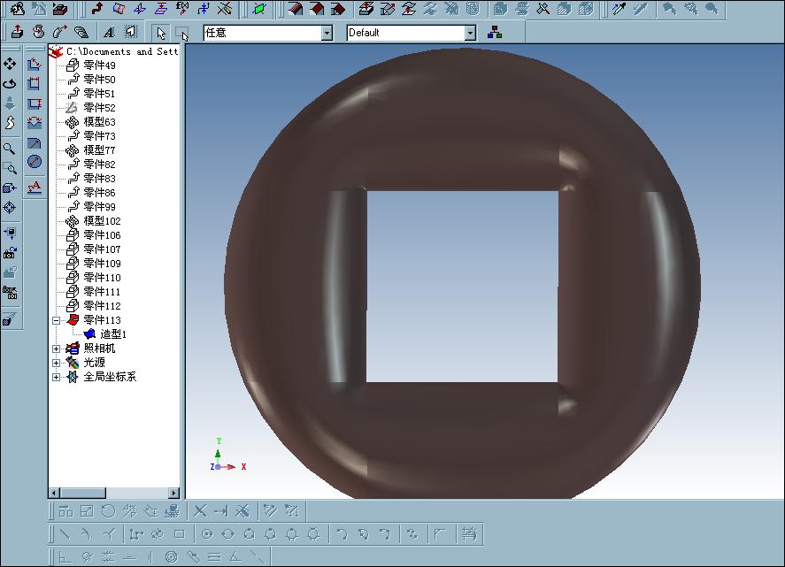Click the rectangle sketch tool

coord(180,534)
